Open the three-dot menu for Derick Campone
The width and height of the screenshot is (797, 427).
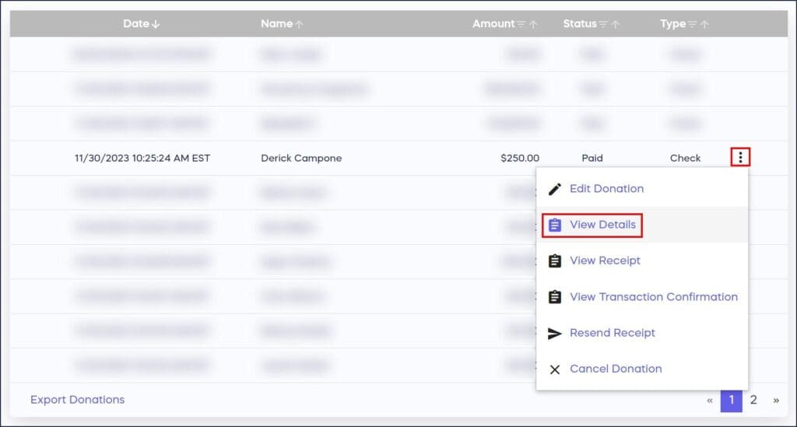740,158
